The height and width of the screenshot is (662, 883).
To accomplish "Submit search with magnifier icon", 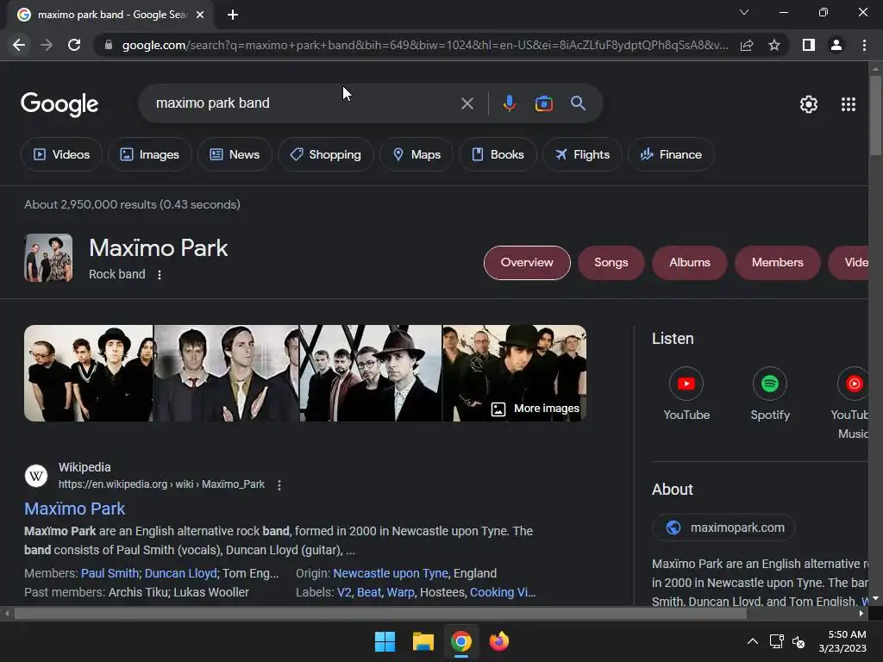I will pyautogui.click(x=578, y=103).
